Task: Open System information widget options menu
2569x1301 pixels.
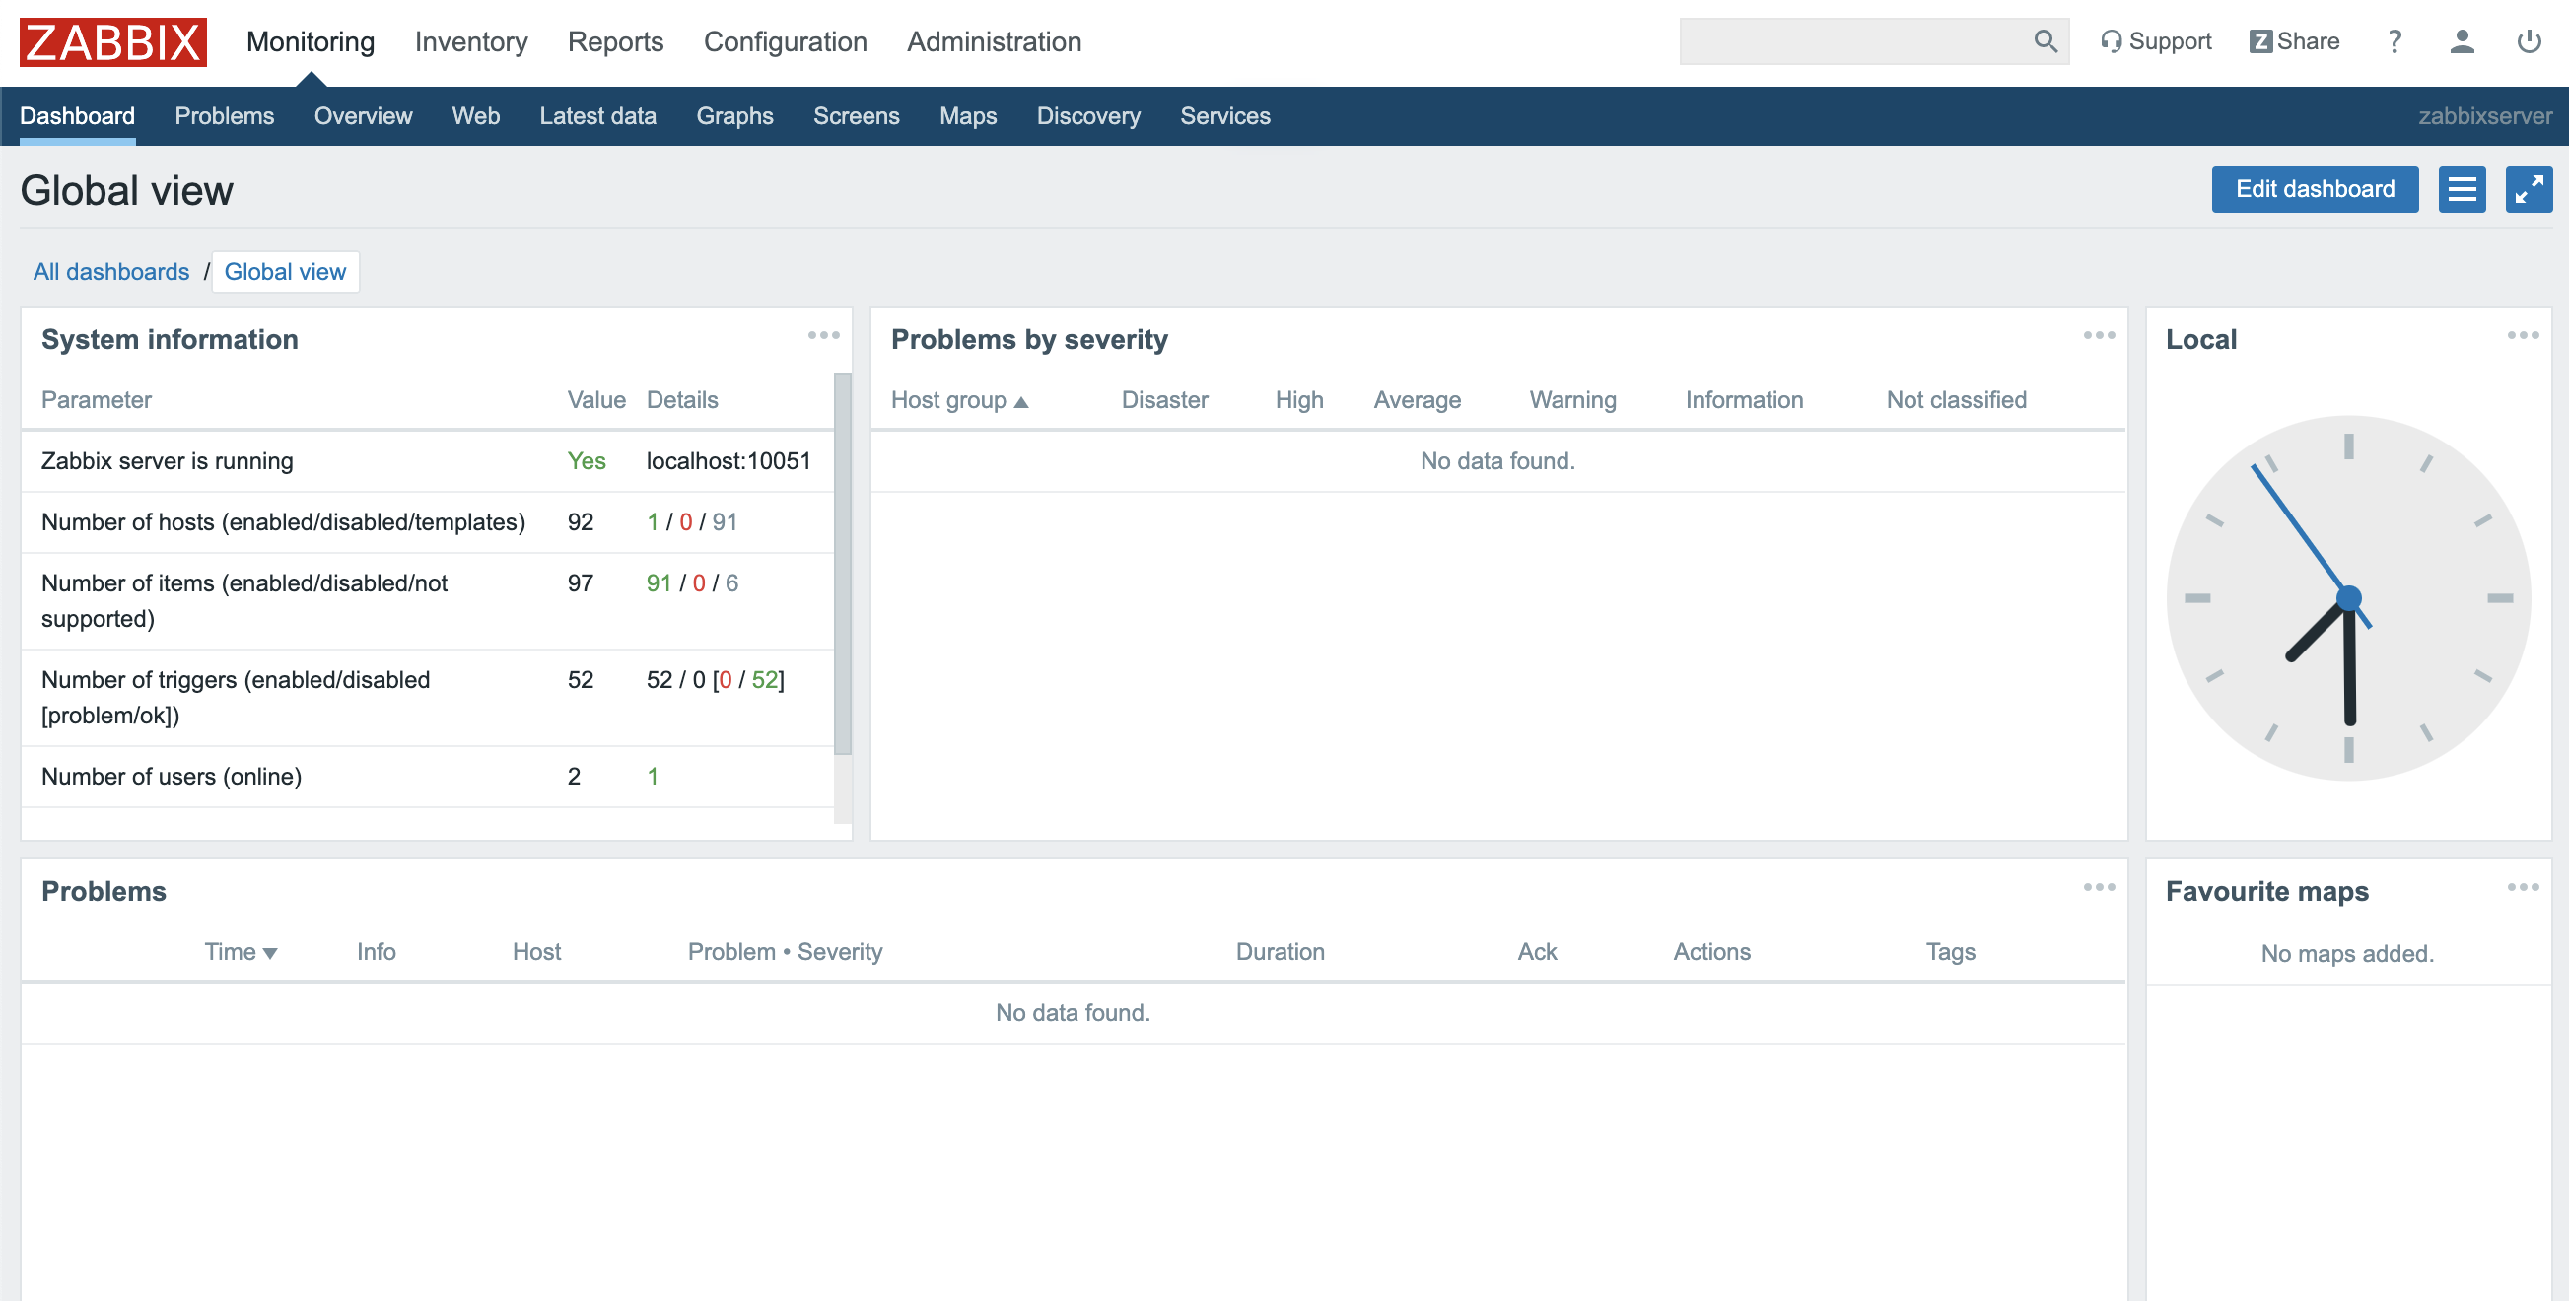Action: point(824,336)
